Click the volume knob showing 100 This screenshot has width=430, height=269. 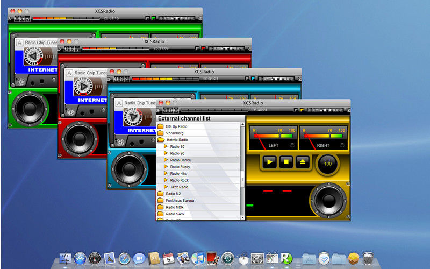[x=328, y=164]
